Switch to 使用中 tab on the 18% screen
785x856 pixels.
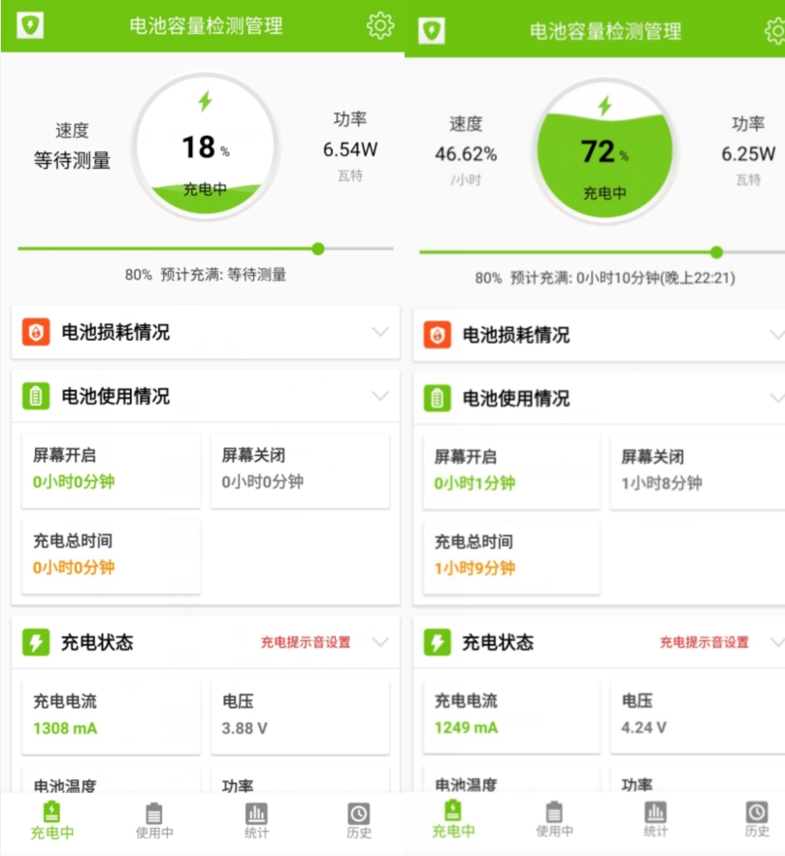point(154,820)
